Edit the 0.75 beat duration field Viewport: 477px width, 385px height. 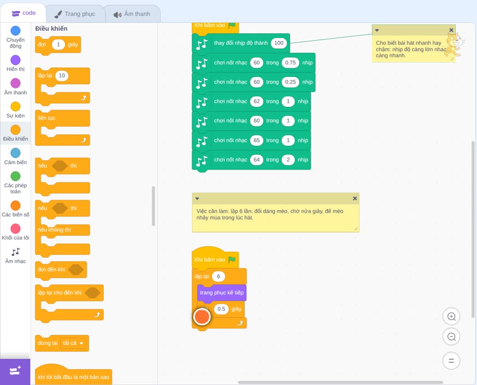[x=290, y=63]
